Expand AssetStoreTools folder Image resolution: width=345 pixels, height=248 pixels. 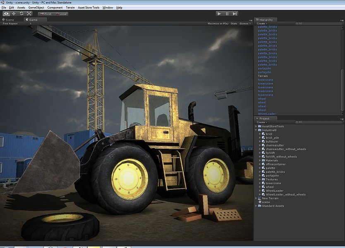pyautogui.click(x=256, y=126)
